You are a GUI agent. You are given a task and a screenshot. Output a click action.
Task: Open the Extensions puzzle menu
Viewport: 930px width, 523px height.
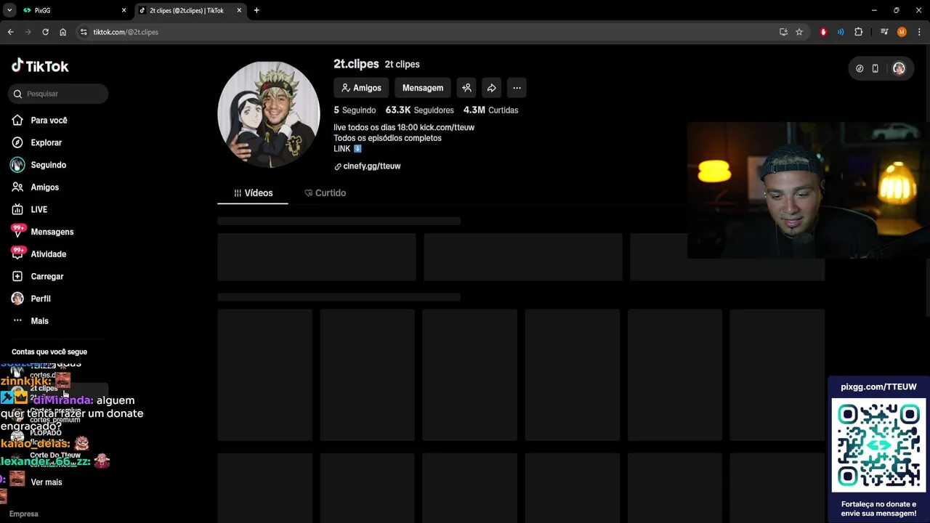(858, 32)
